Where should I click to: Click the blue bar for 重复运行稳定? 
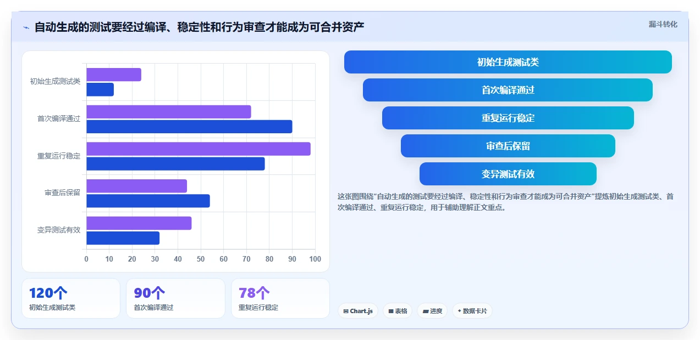(x=175, y=164)
